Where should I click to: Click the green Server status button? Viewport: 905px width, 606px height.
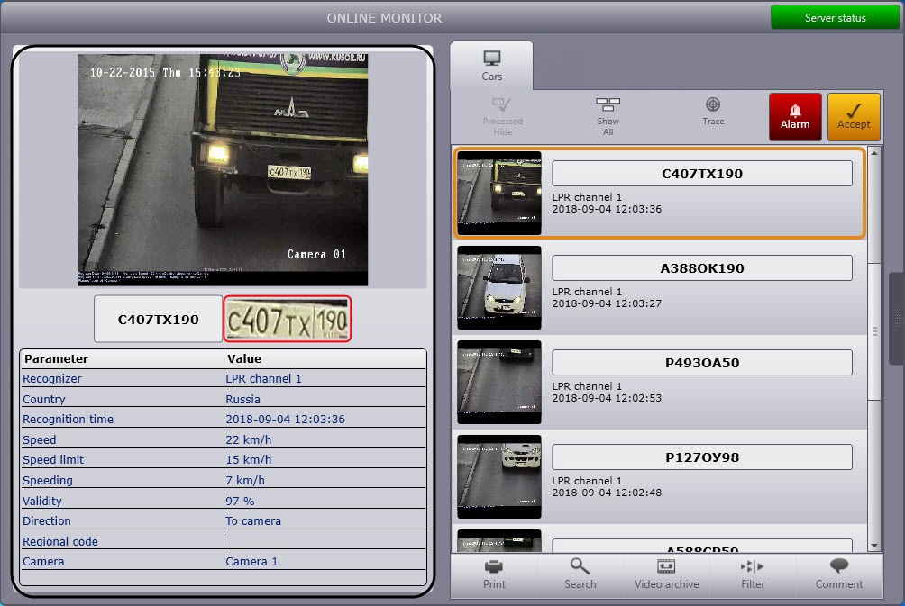pos(835,18)
